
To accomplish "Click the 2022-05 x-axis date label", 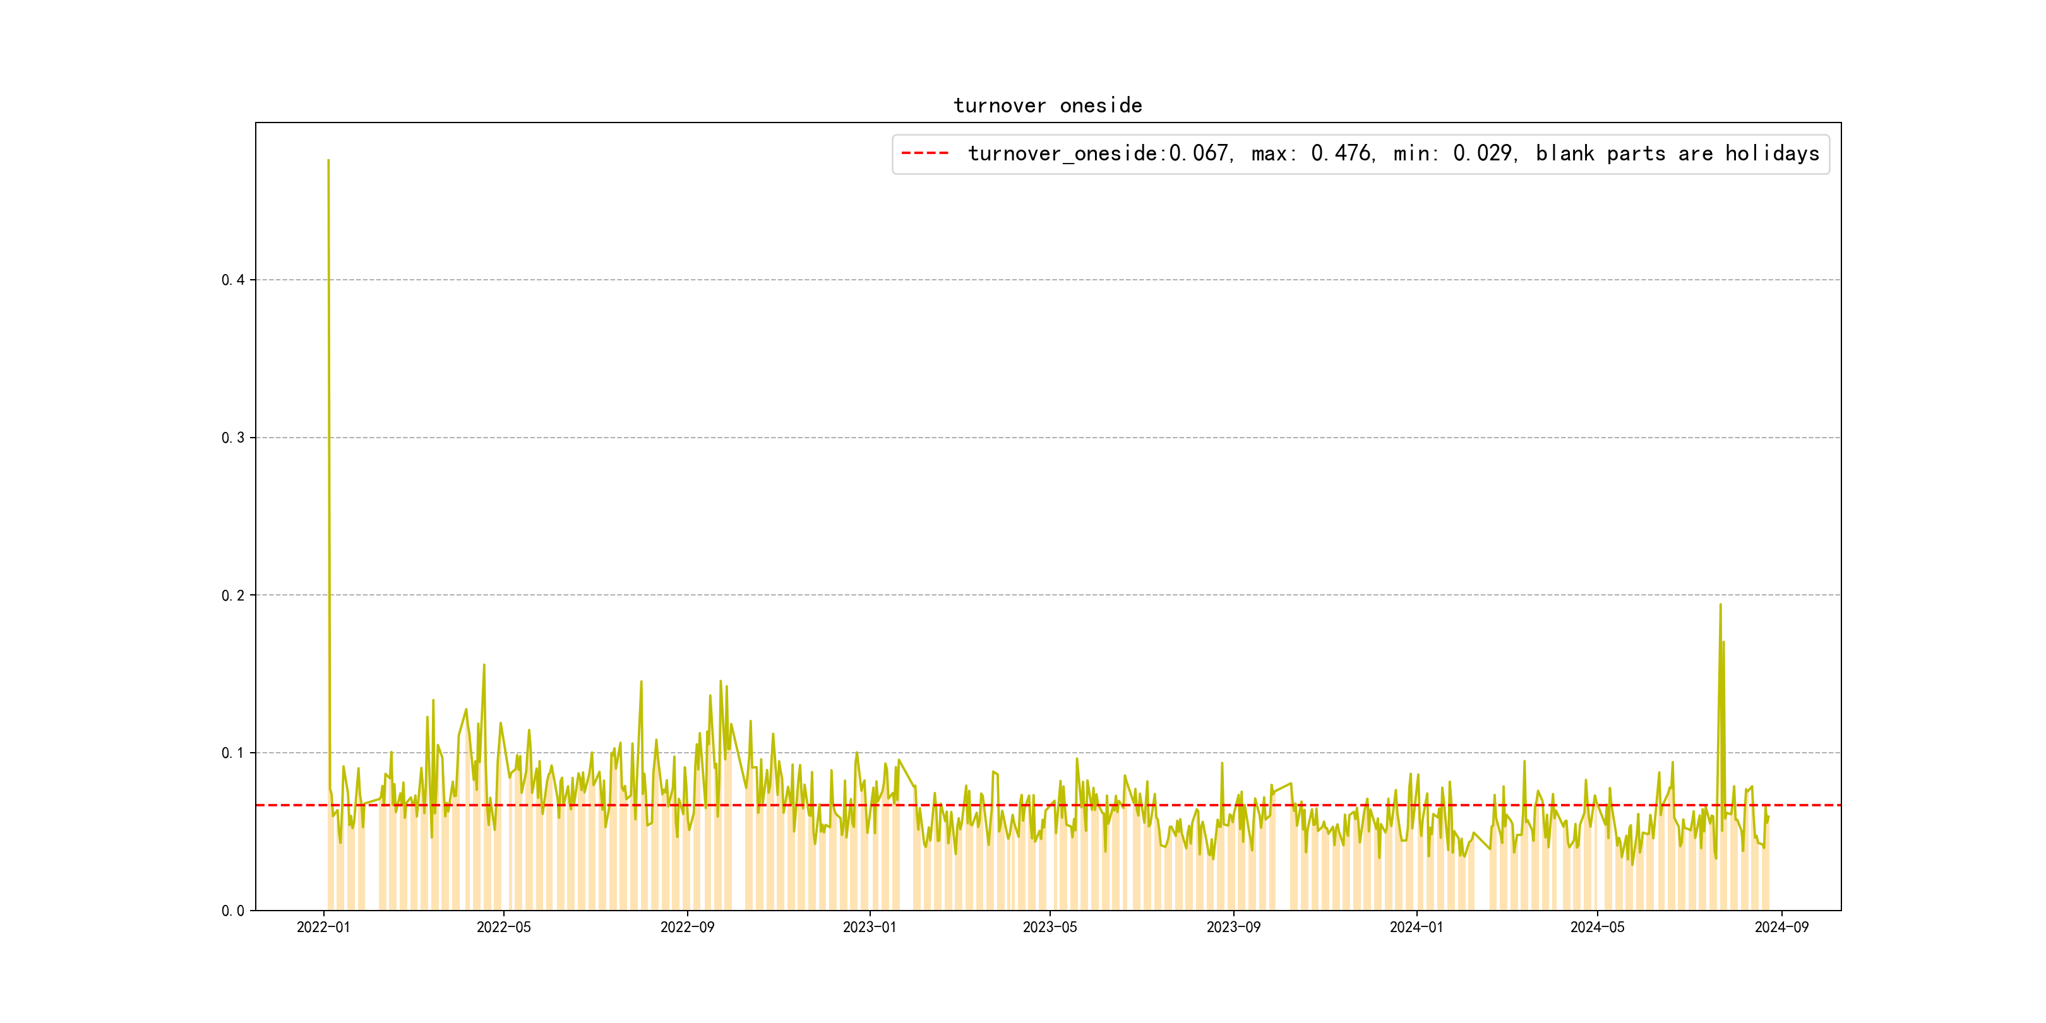I will pyautogui.click(x=503, y=928).
